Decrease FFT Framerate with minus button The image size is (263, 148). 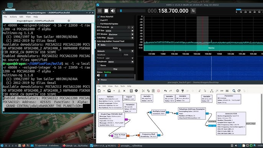tap(129, 27)
